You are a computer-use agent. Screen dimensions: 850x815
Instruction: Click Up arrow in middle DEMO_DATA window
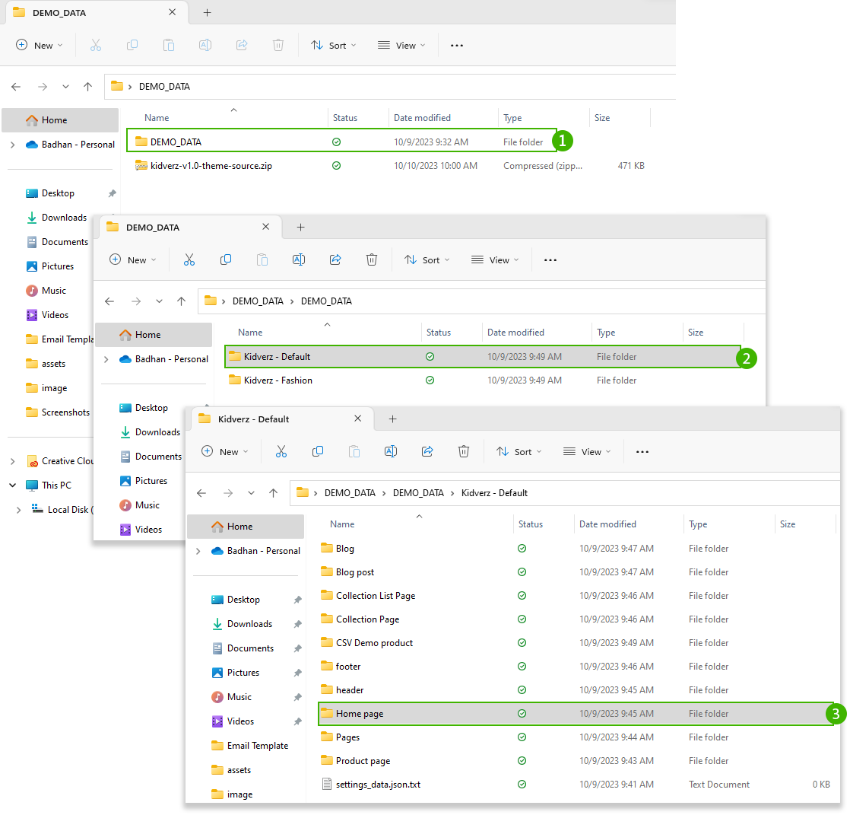coord(181,301)
